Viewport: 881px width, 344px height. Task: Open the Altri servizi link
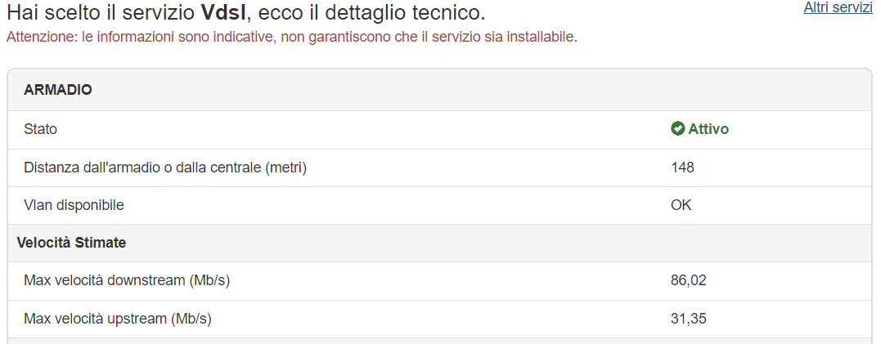[838, 7]
